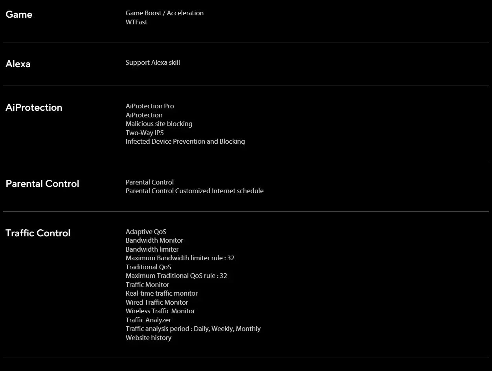Click the Bandwidth Monitor line
The image size is (492, 371).
click(x=154, y=240)
